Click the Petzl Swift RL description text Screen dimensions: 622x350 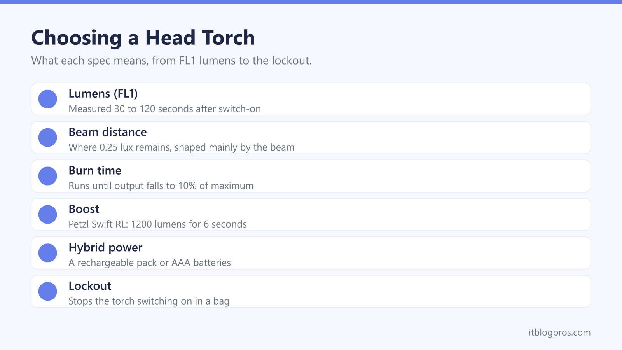click(x=157, y=224)
